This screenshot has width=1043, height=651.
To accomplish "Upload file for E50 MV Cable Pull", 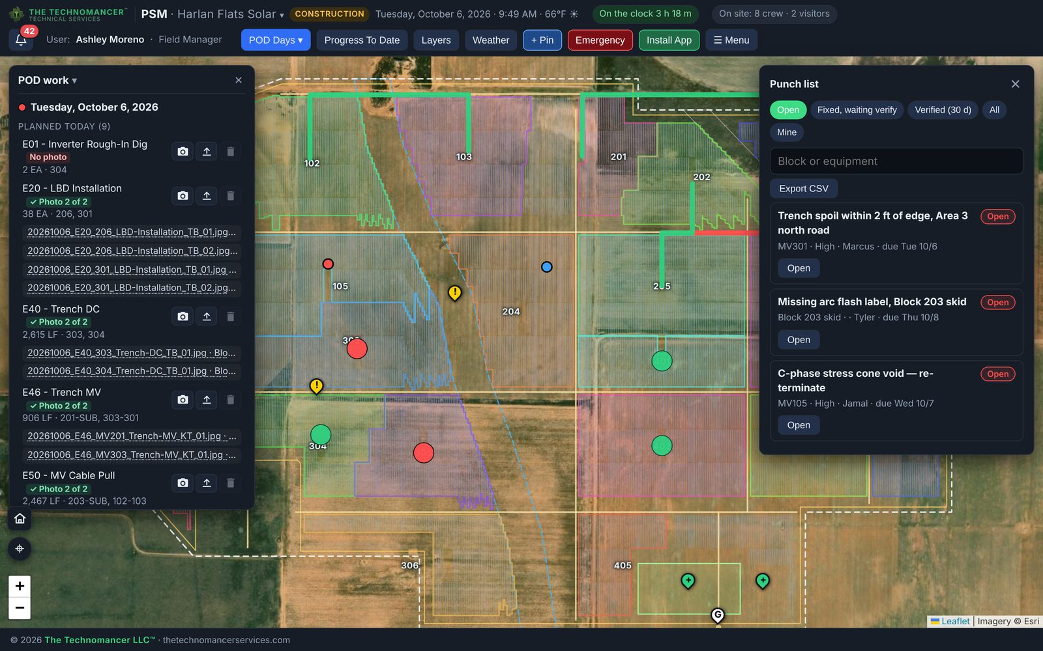I will [207, 483].
